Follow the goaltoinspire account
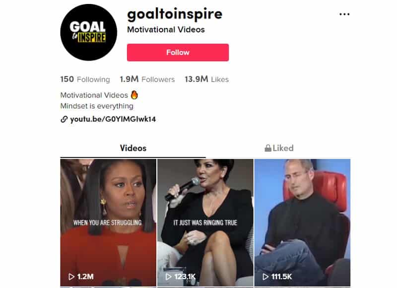This screenshot has height=288, width=397. point(178,53)
